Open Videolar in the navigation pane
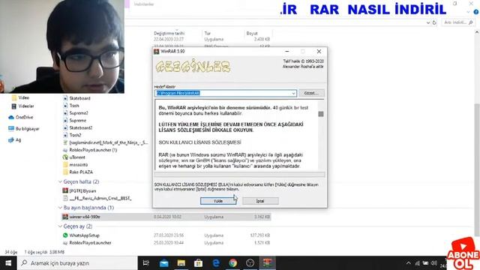This screenshot has width=480, height=270. coord(22,106)
